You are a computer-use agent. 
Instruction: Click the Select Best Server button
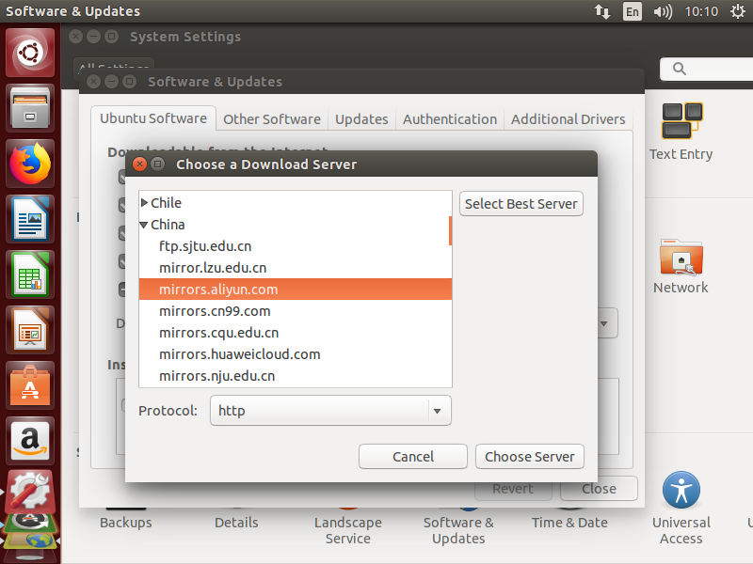coord(521,203)
